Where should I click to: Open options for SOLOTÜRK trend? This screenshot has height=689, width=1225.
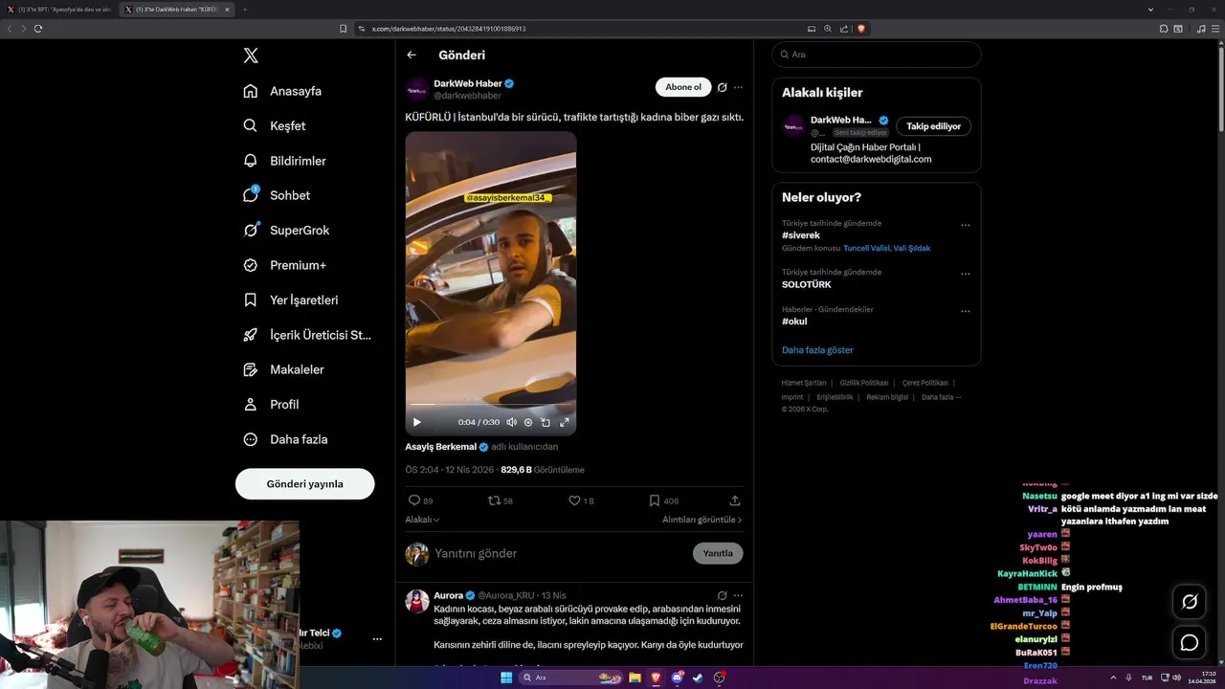point(966,275)
